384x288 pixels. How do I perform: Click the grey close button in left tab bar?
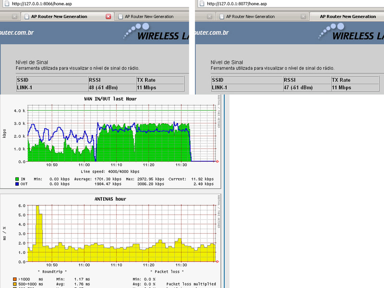14,16
